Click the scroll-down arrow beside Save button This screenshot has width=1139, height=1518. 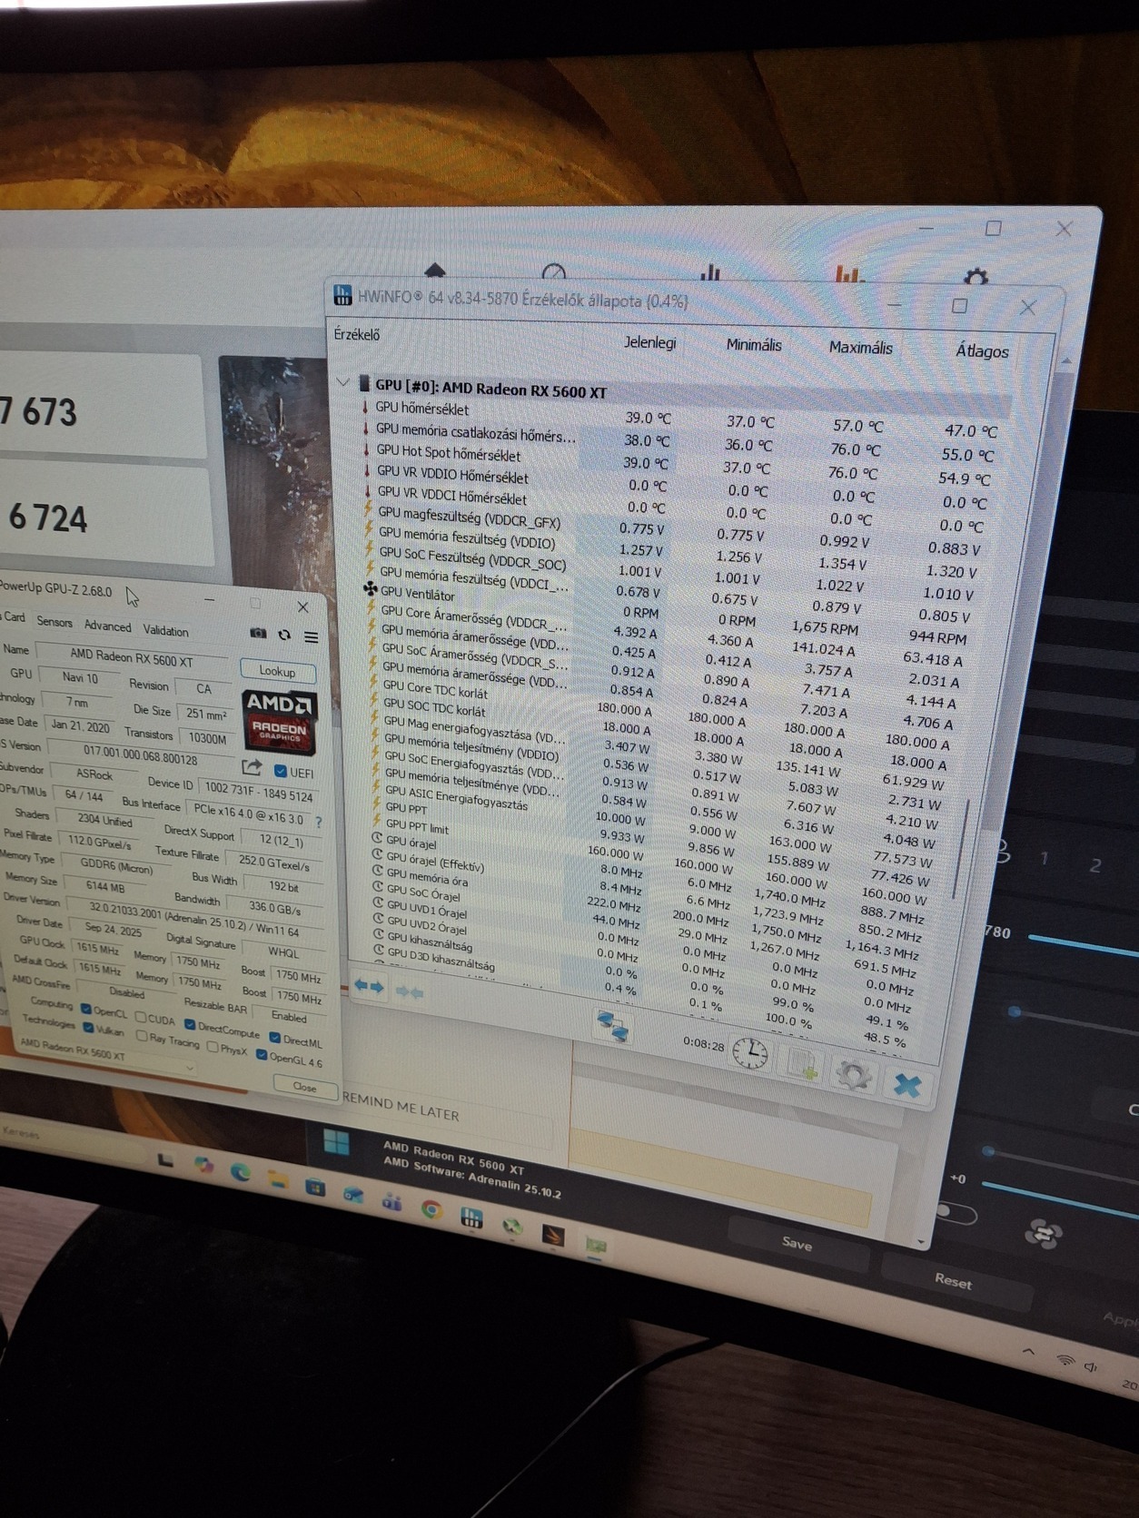pyautogui.click(x=920, y=1241)
